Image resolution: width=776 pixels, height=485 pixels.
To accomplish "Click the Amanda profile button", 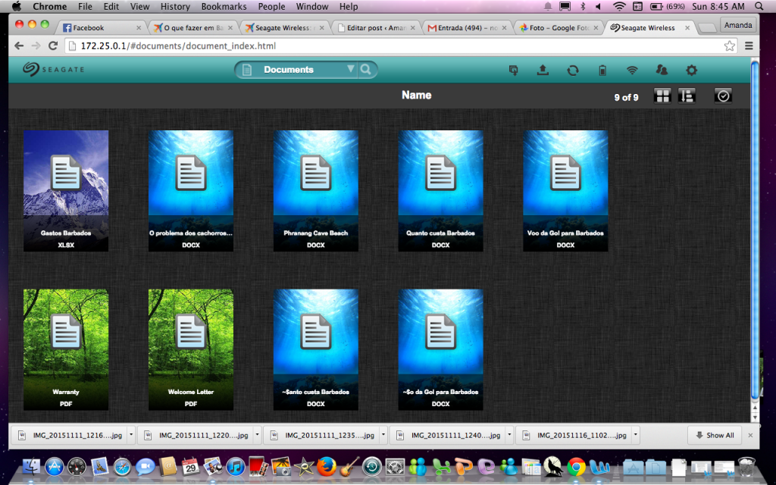I will [738, 25].
